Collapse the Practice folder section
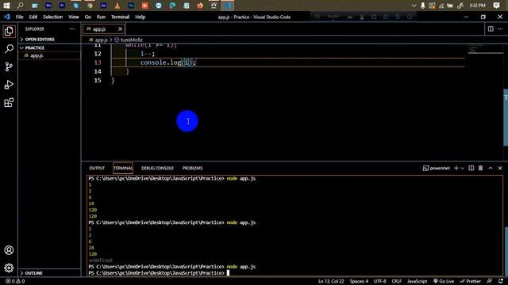This screenshot has height=285, width=508. click(x=34, y=47)
